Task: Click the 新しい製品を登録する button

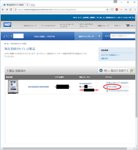Action: point(114,71)
